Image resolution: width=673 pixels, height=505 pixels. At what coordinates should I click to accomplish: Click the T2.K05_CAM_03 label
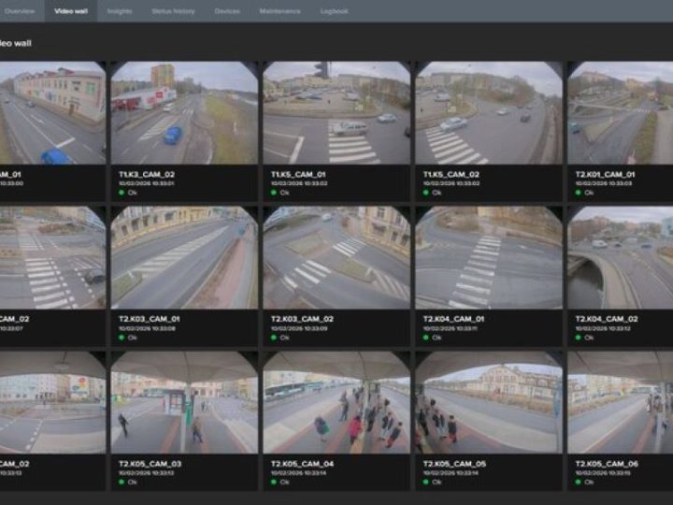[x=150, y=464]
